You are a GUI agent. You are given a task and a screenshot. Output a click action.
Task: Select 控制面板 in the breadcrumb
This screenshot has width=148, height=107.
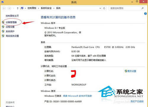(x=32, y=8)
